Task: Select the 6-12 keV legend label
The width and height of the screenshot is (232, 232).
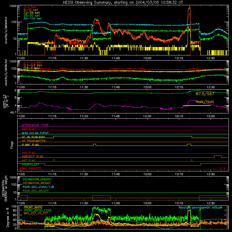Action: [x=31, y=10]
